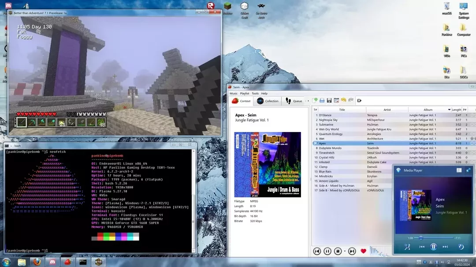Select track Infested
The height and width of the screenshot is (267, 476).
(x=394, y=162)
